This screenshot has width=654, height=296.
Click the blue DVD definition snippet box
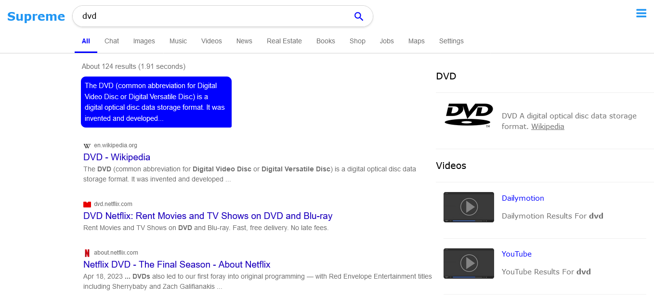pos(156,102)
